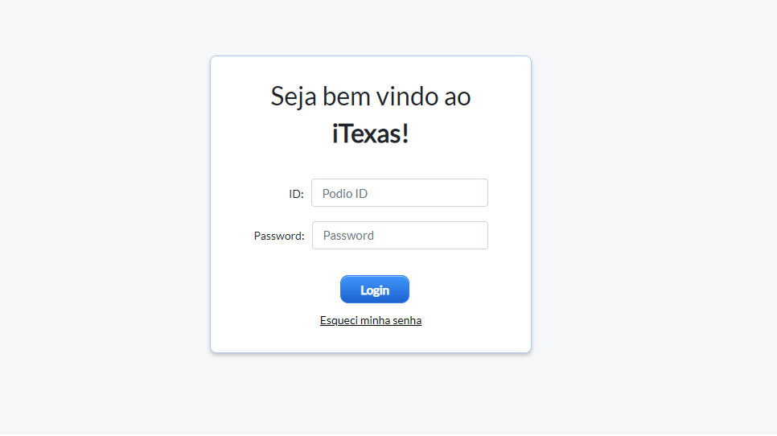
Task: Click the Password: label text
Action: (x=279, y=236)
